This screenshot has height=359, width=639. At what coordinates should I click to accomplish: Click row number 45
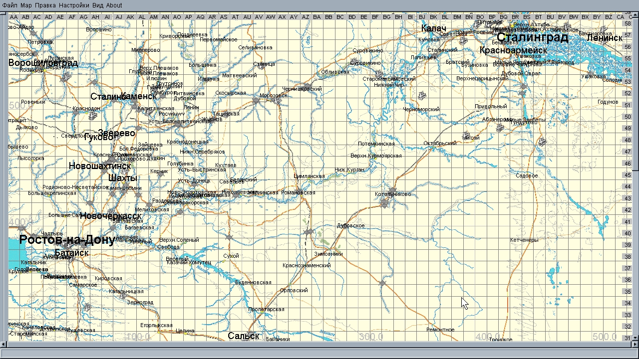[x=627, y=175]
